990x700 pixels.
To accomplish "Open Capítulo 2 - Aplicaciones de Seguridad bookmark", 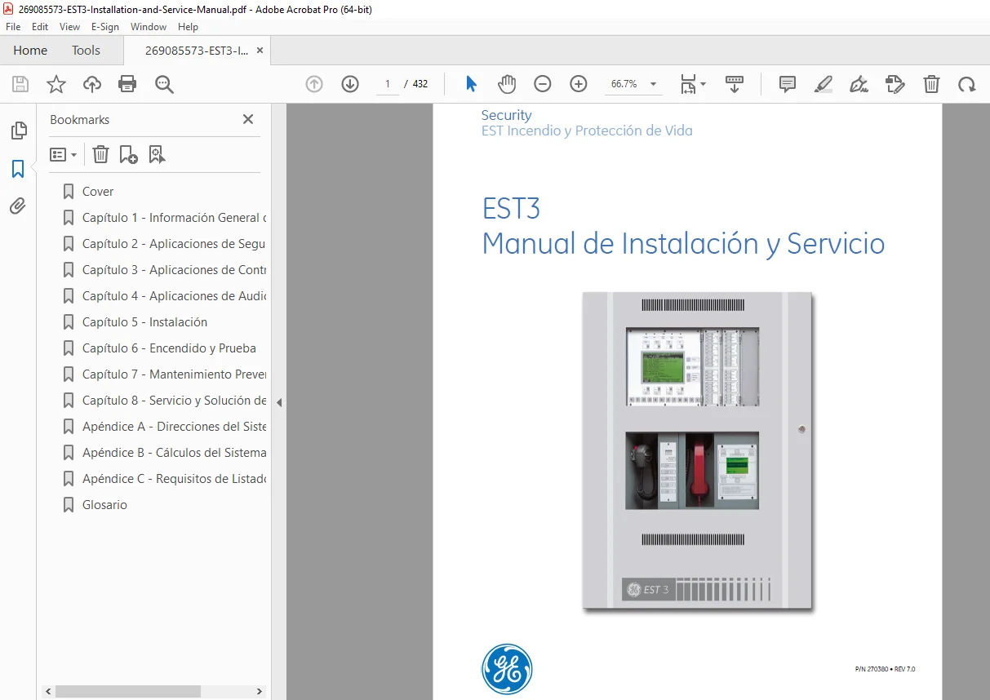I will click(174, 244).
